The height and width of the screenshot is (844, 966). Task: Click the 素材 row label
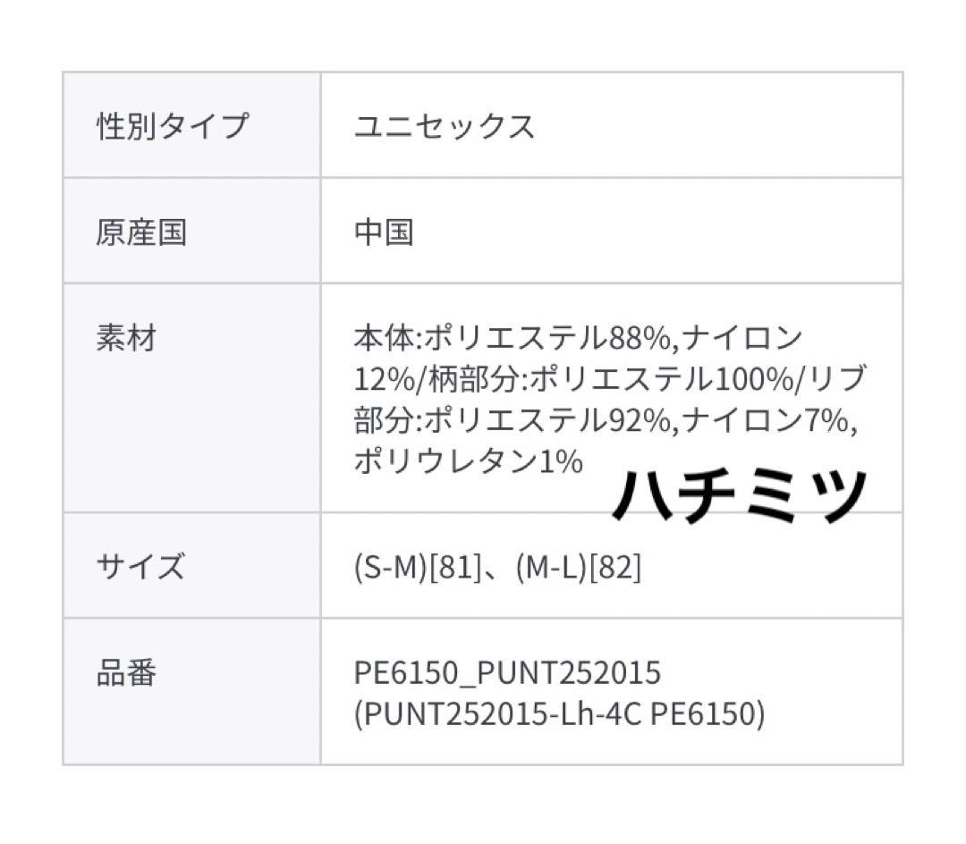coord(126,339)
